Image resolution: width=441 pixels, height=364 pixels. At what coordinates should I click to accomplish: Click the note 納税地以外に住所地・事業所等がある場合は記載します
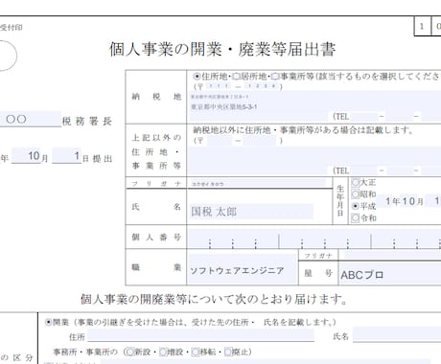pyautogui.click(x=304, y=130)
